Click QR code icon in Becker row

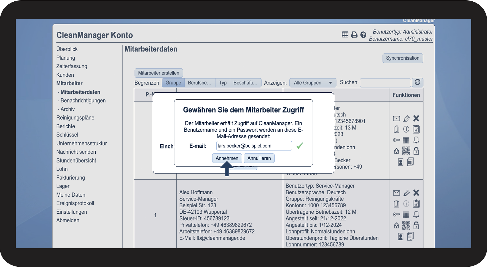pos(406,151)
